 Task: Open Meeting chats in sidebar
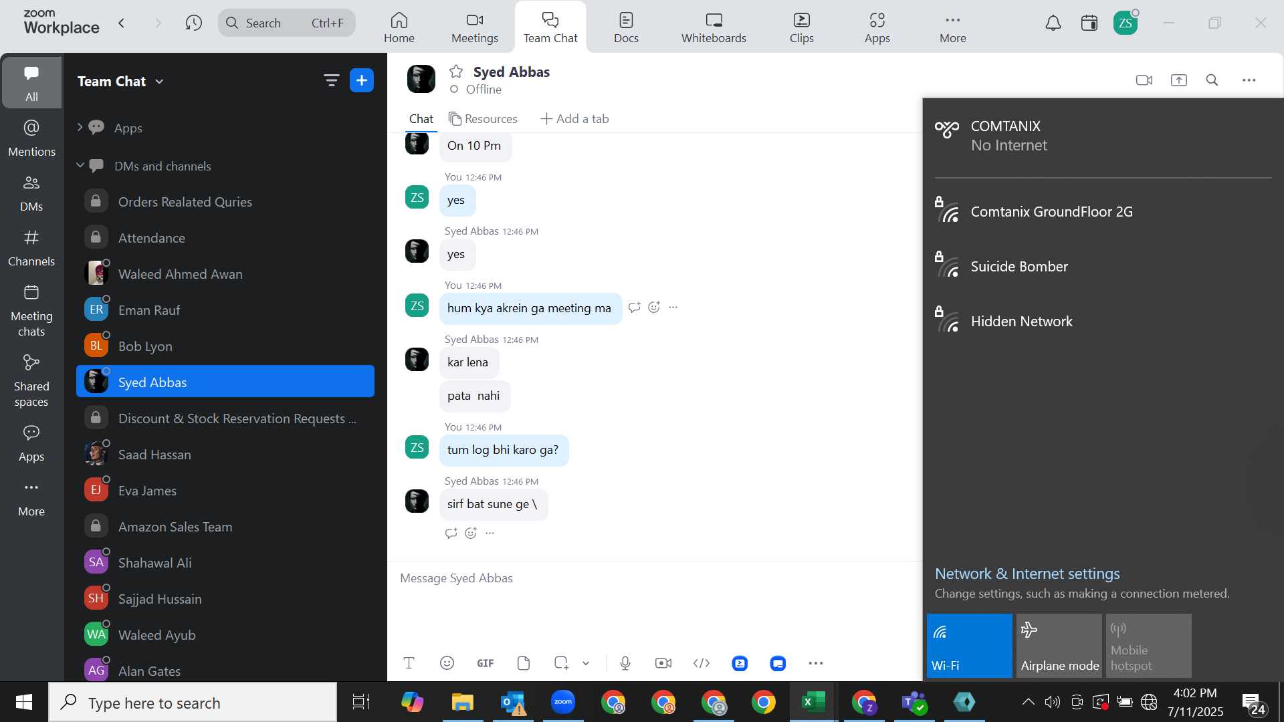(x=31, y=311)
